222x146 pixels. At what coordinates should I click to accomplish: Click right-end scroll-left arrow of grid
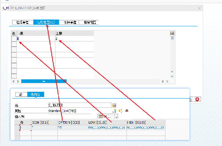coord(163,81)
